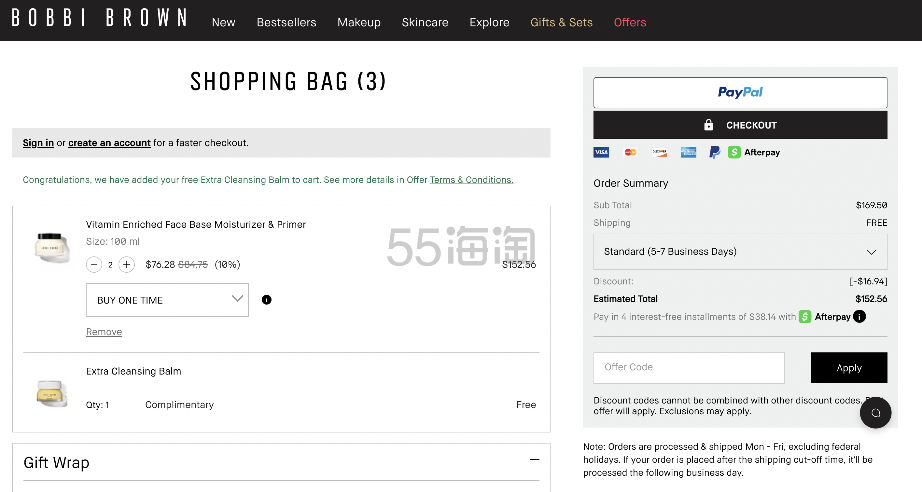Open Vitamin Enriched Face Base product thumbnail

pyautogui.click(x=52, y=248)
